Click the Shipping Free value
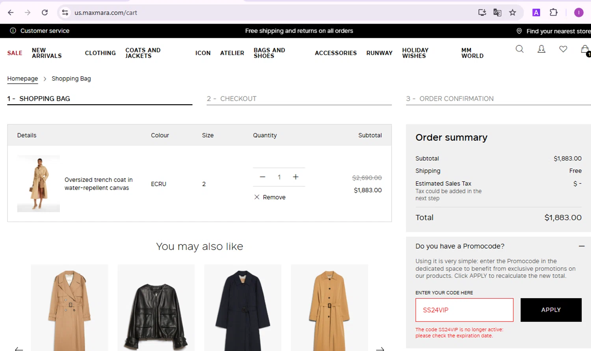Image resolution: width=591 pixels, height=351 pixels. click(x=575, y=171)
